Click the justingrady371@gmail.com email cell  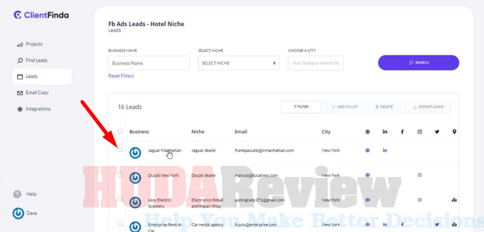260,200
